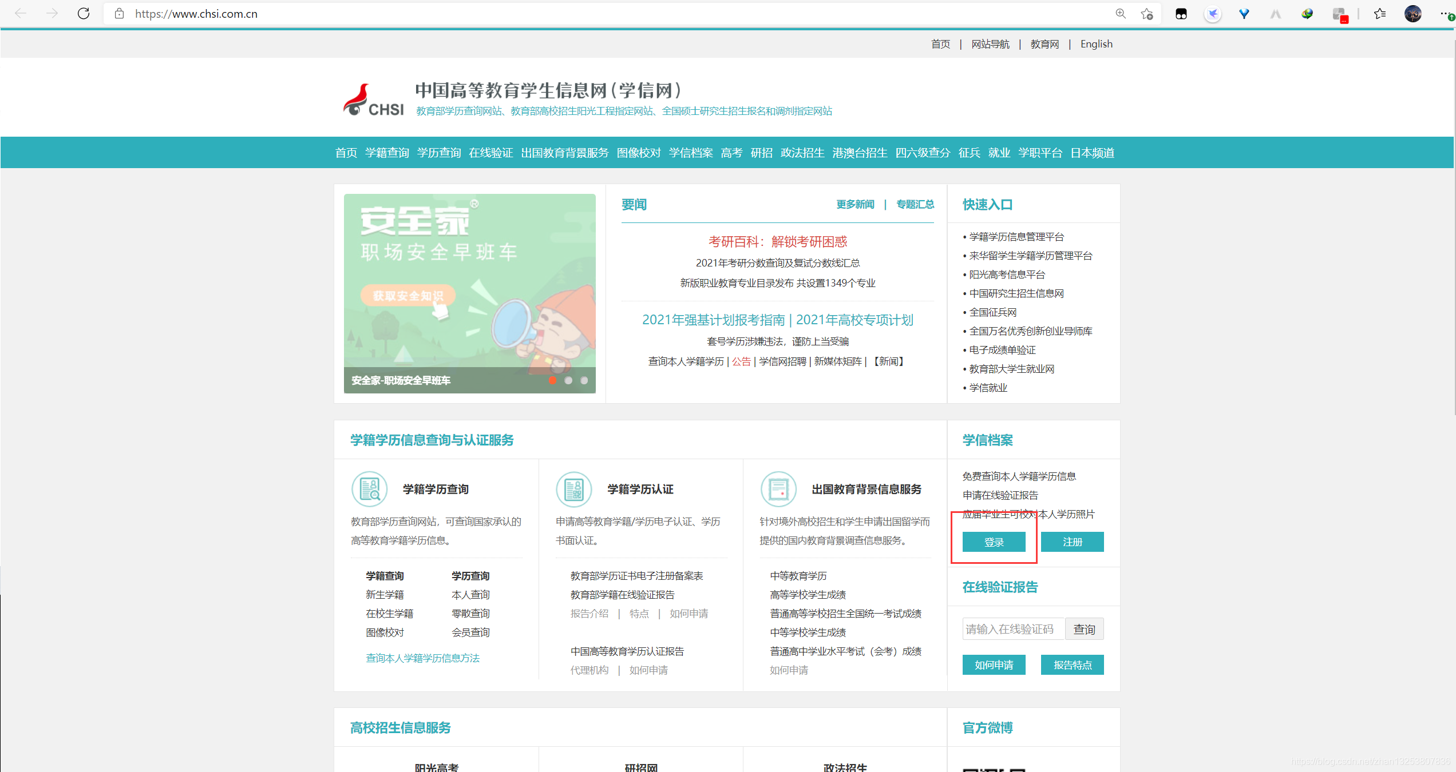This screenshot has height=772, width=1456.
Task: Select the second carousel dot under the banner
Action: [x=568, y=380]
